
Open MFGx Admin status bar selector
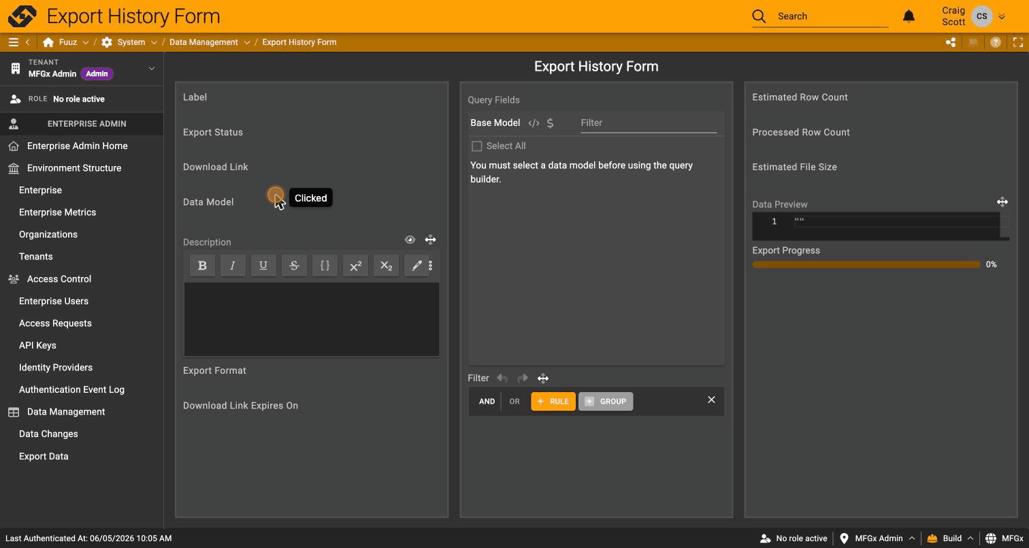coord(877,538)
